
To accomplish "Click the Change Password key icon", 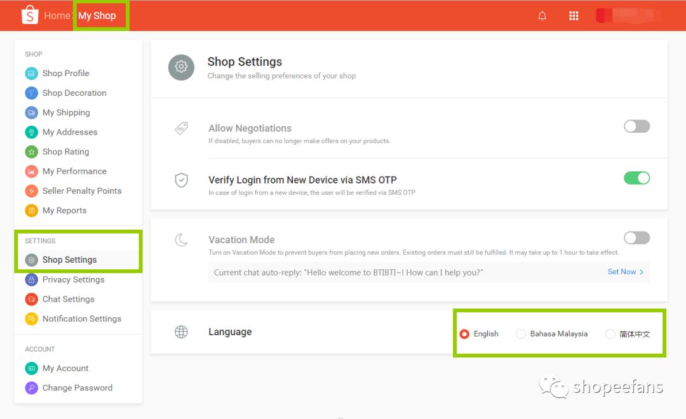I will click(32, 388).
